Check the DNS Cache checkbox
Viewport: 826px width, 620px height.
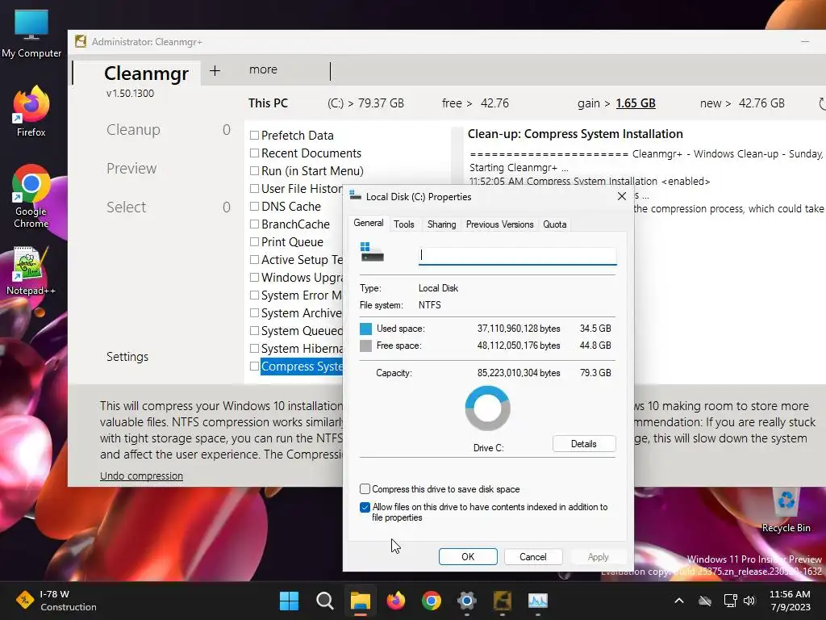(254, 206)
